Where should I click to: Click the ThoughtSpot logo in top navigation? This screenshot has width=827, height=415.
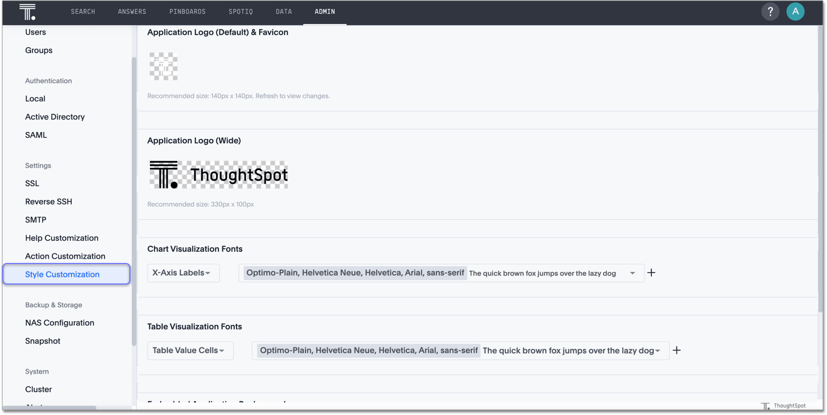coord(27,11)
